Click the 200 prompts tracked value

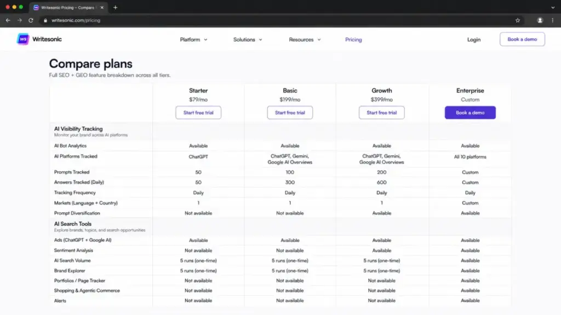tap(381, 172)
